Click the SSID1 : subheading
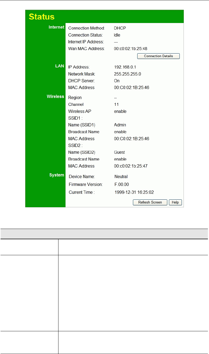The image size is (209, 354). click(x=75, y=118)
